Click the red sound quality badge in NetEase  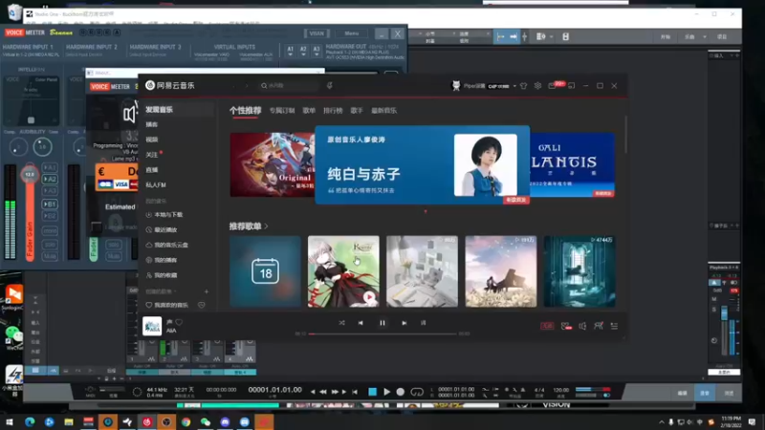click(x=547, y=326)
